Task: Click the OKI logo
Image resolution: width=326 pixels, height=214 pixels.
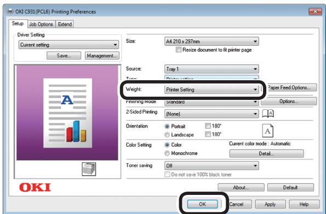Action: (35, 187)
